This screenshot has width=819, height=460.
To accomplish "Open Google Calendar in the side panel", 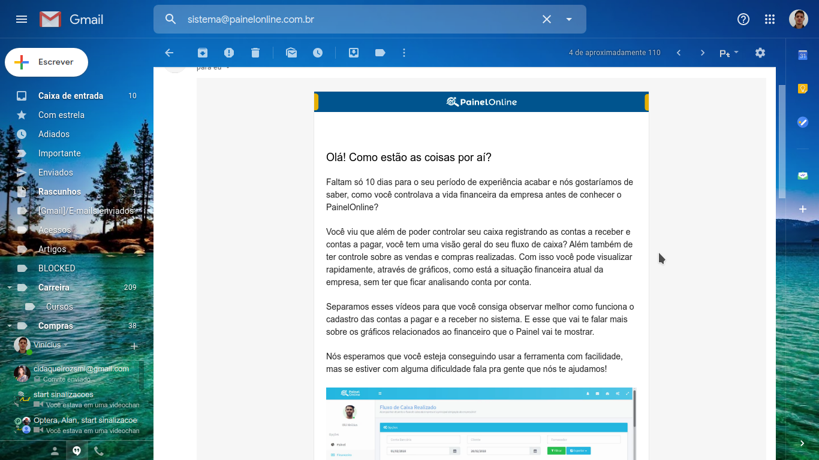I will pos(803,55).
